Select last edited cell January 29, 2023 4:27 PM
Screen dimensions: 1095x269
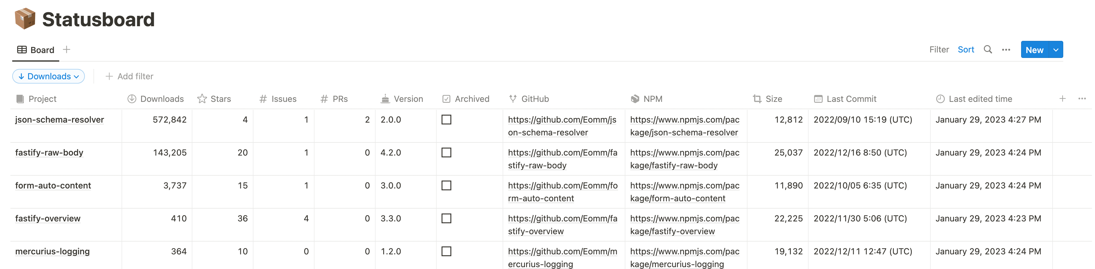991,126
